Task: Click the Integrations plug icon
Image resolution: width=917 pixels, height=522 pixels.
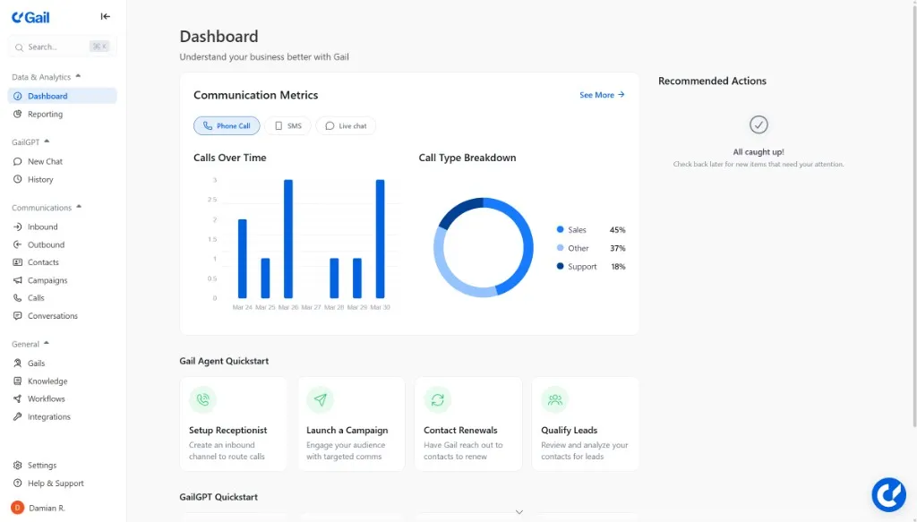Action: coord(18,416)
